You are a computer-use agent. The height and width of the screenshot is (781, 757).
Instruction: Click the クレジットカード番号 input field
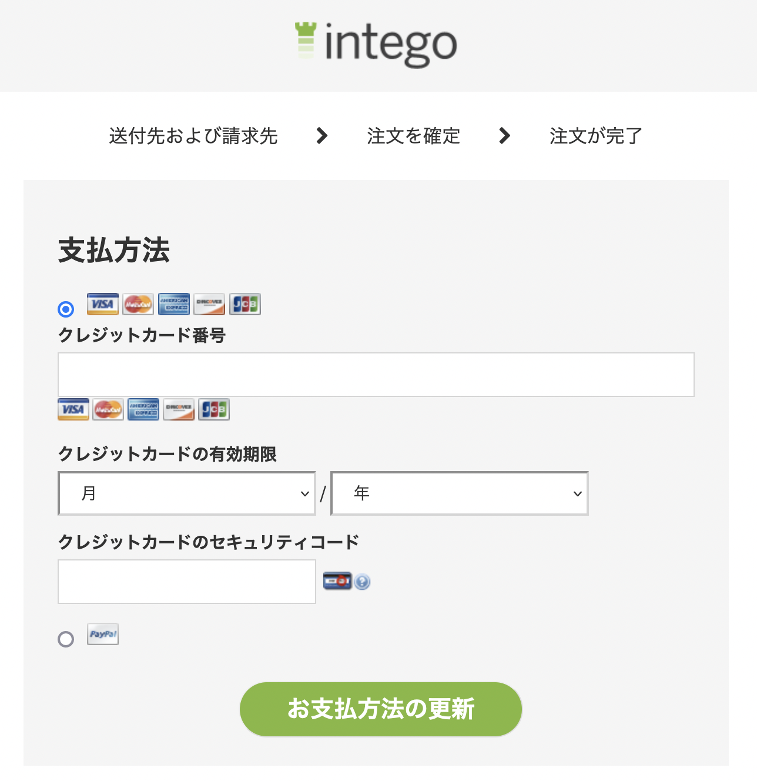tap(376, 375)
